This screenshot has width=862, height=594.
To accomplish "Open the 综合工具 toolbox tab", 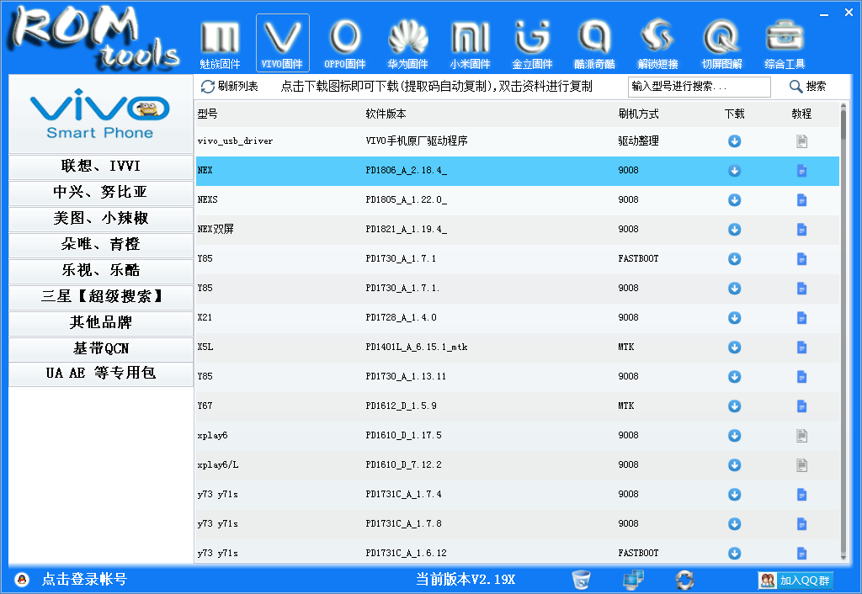I will (x=785, y=44).
